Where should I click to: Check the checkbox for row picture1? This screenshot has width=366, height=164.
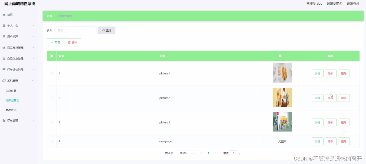[51, 74]
